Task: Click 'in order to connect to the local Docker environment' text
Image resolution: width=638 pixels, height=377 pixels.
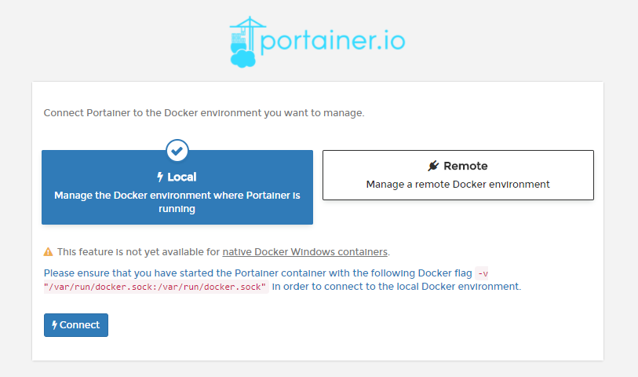Action: (x=396, y=287)
